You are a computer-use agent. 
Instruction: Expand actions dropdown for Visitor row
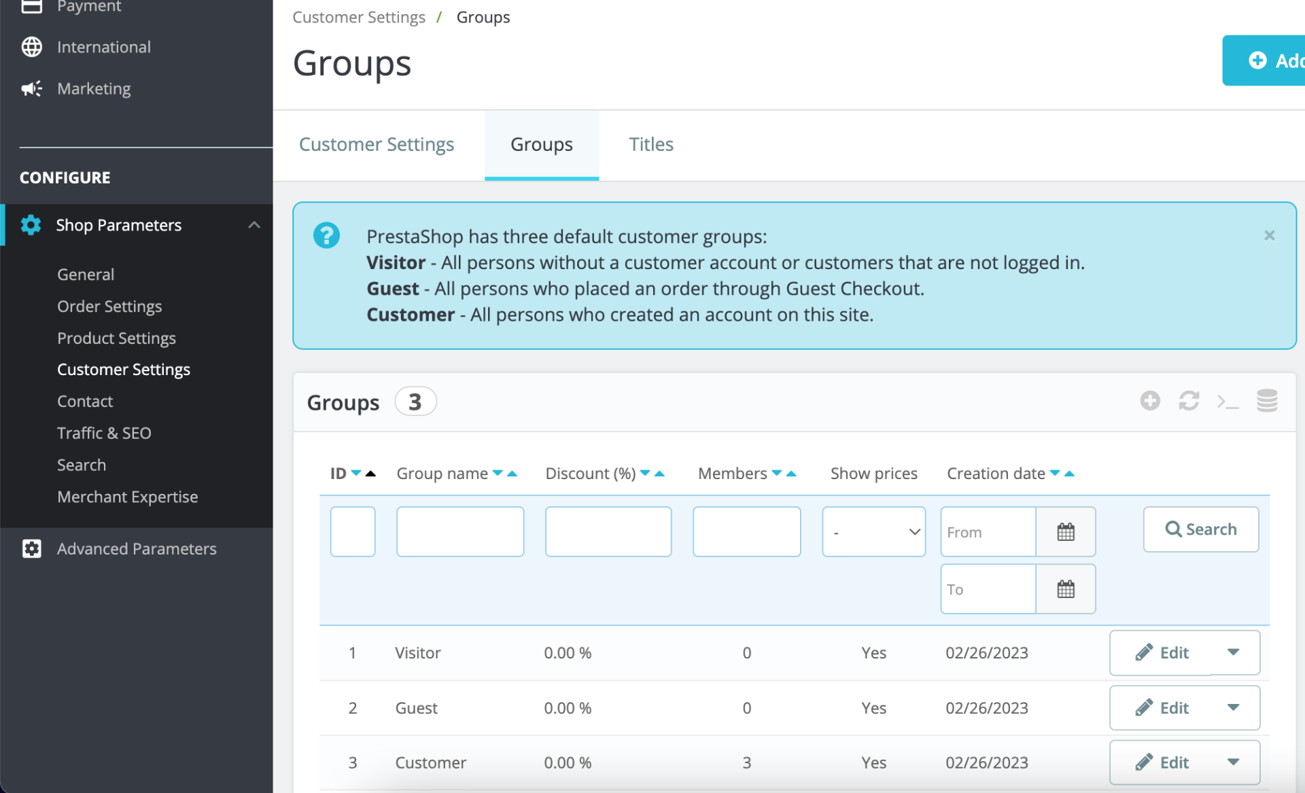pyautogui.click(x=1233, y=652)
